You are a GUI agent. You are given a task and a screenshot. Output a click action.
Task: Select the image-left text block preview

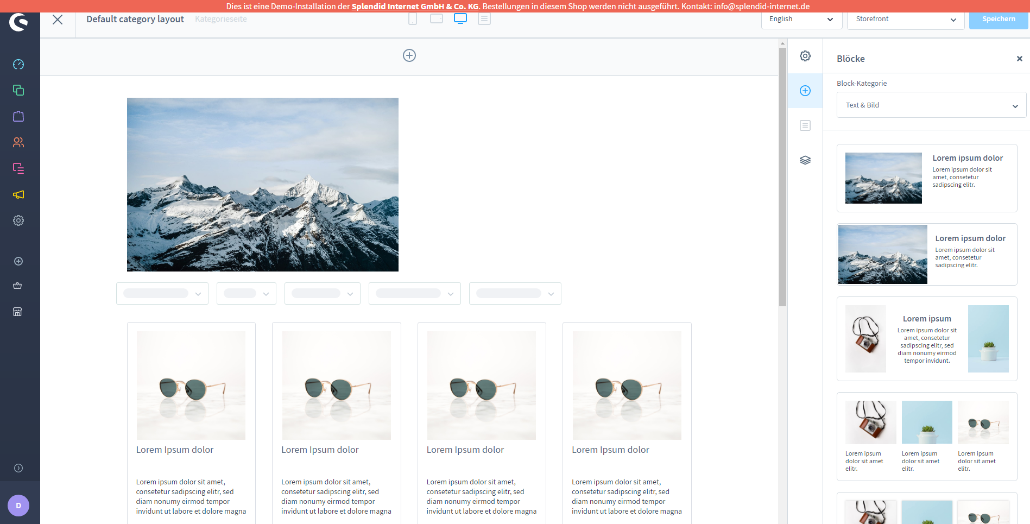927,178
